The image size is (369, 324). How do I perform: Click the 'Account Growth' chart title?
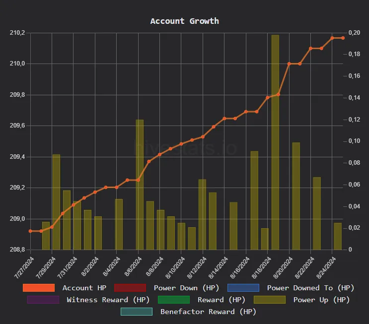pyautogui.click(x=185, y=21)
